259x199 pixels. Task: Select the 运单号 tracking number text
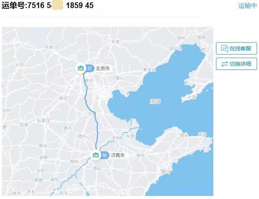coord(48,5)
